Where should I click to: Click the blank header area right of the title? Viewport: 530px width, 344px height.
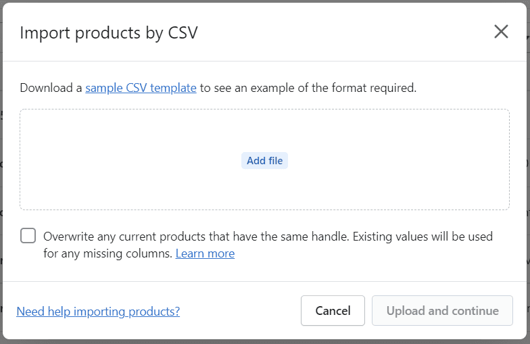(x=344, y=32)
